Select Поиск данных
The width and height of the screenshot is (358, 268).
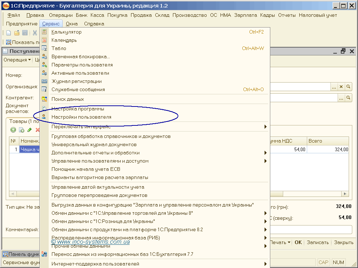click(155, 99)
